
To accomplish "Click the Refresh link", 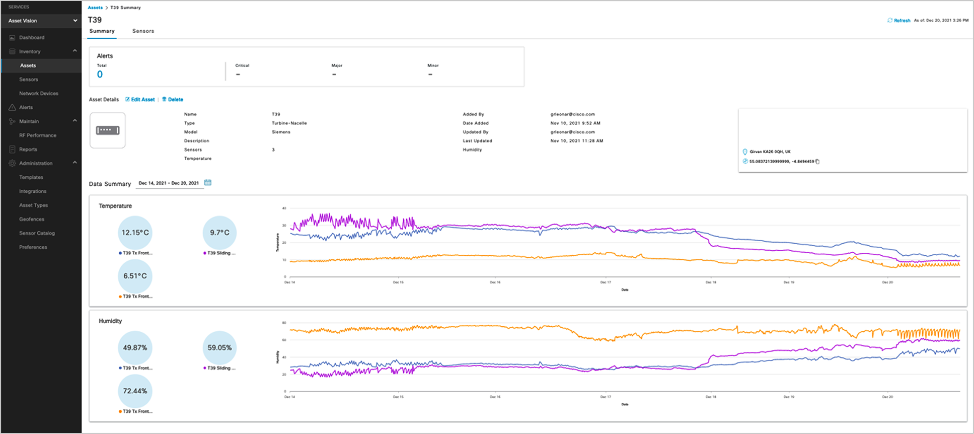I will [902, 21].
